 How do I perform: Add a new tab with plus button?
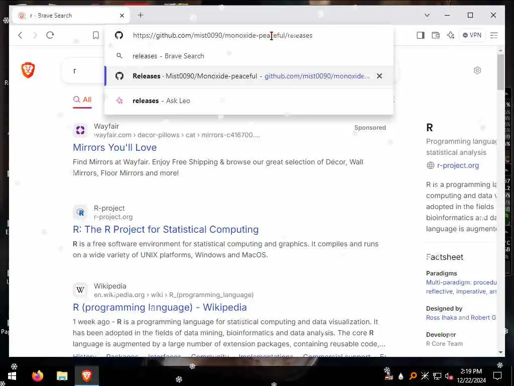coord(141,15)
